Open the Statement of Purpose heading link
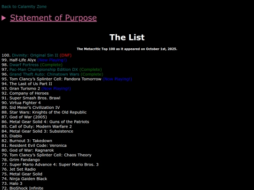 click(53, 18)
